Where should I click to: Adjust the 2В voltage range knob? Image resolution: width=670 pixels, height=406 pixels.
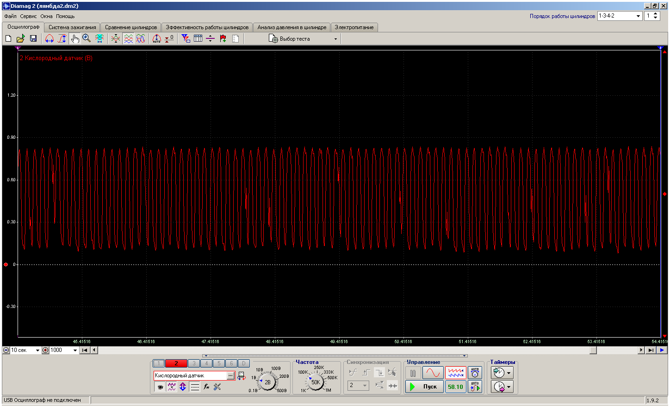(267, 382)
